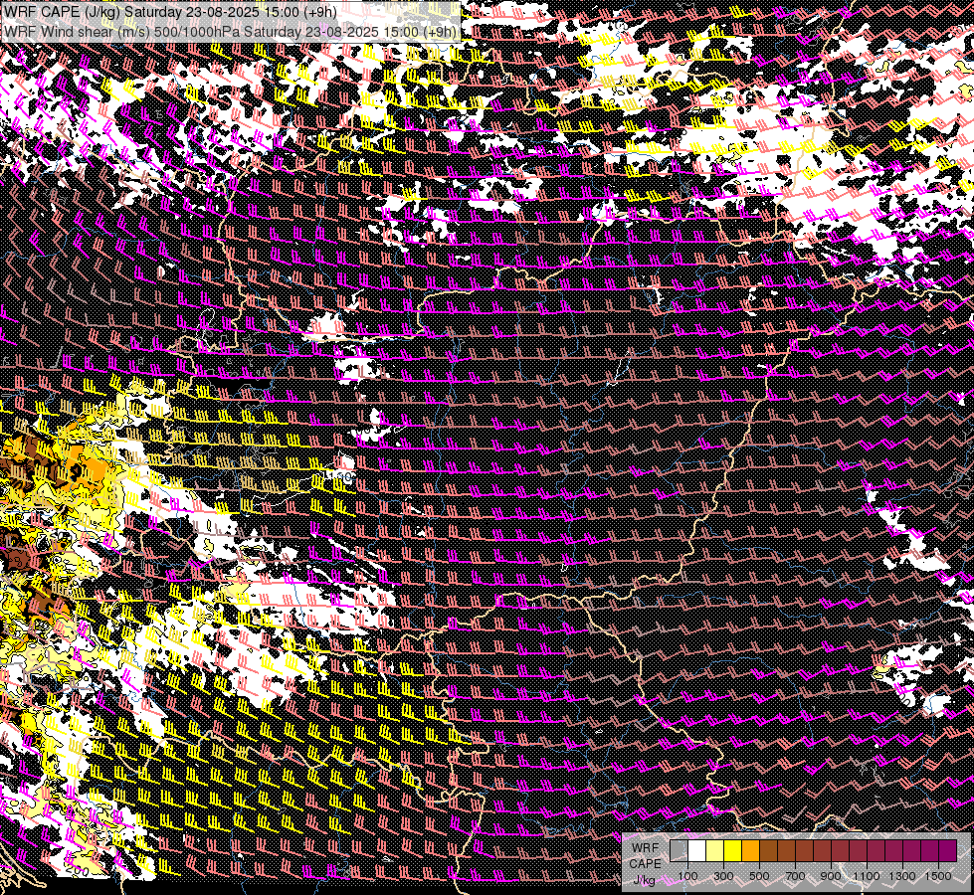Click the legend value 1500
The height and width of the screenshot is (895, 974).
[938, 876]
